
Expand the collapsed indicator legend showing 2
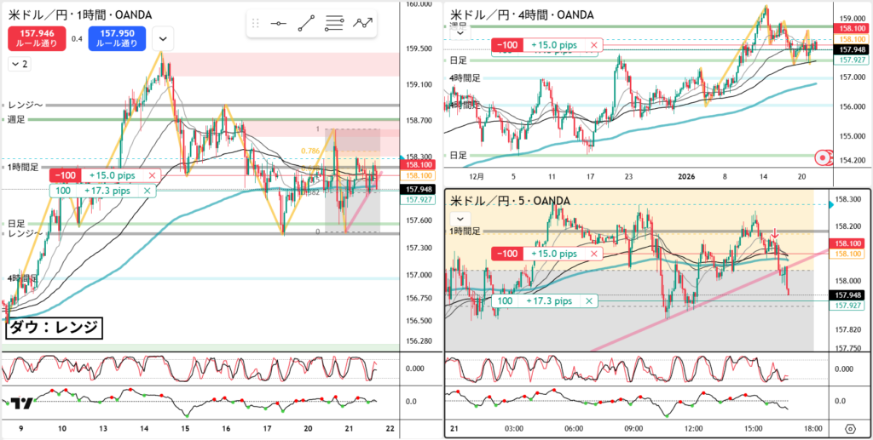pos(19,64)
